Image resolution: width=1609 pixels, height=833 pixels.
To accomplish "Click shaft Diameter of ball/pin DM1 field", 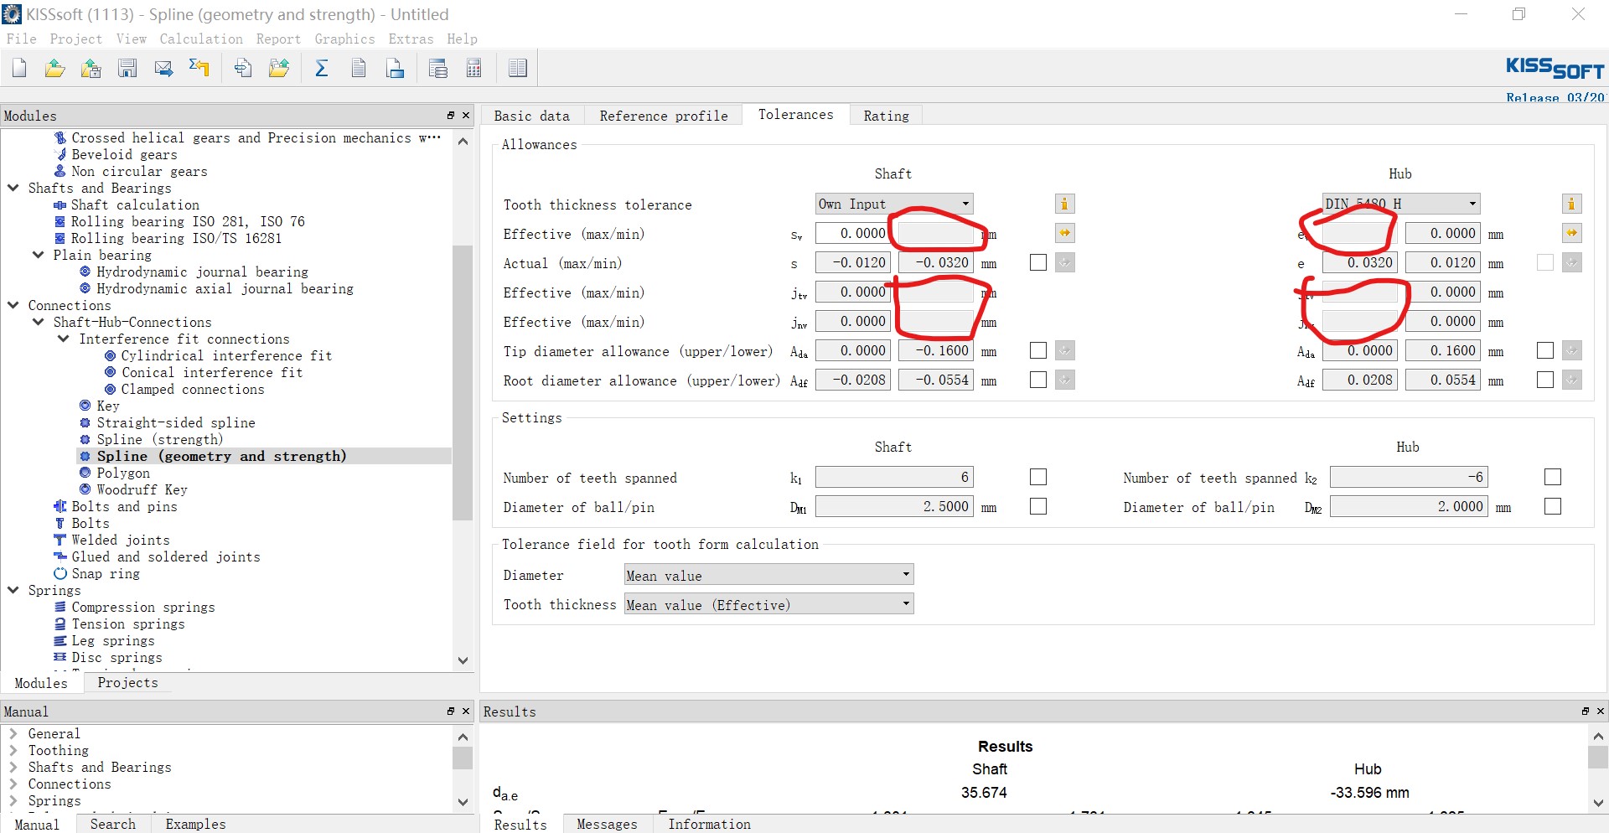I will point(894,506).
